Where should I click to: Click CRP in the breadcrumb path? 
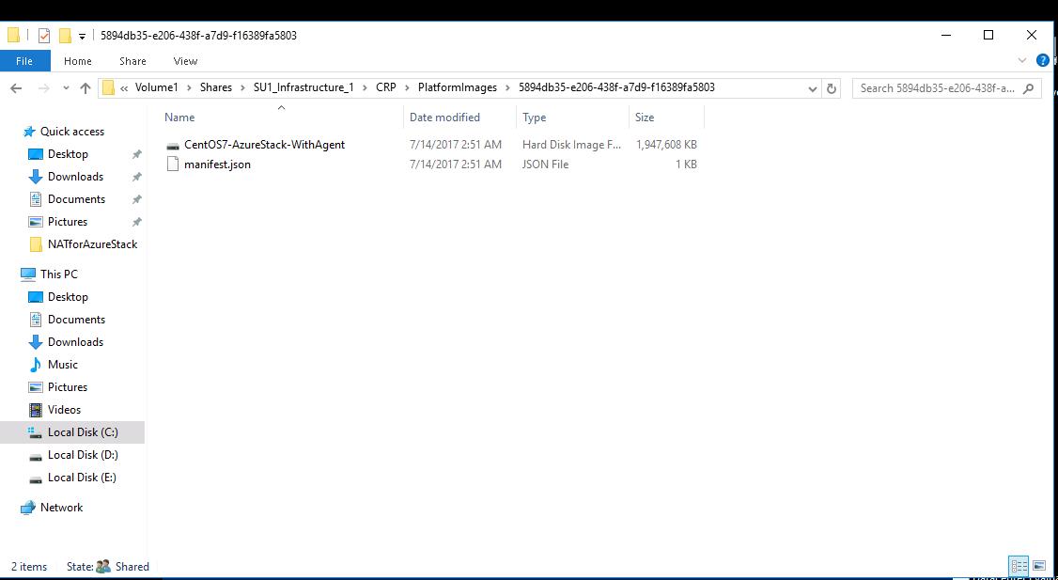[x=386, y=87]
